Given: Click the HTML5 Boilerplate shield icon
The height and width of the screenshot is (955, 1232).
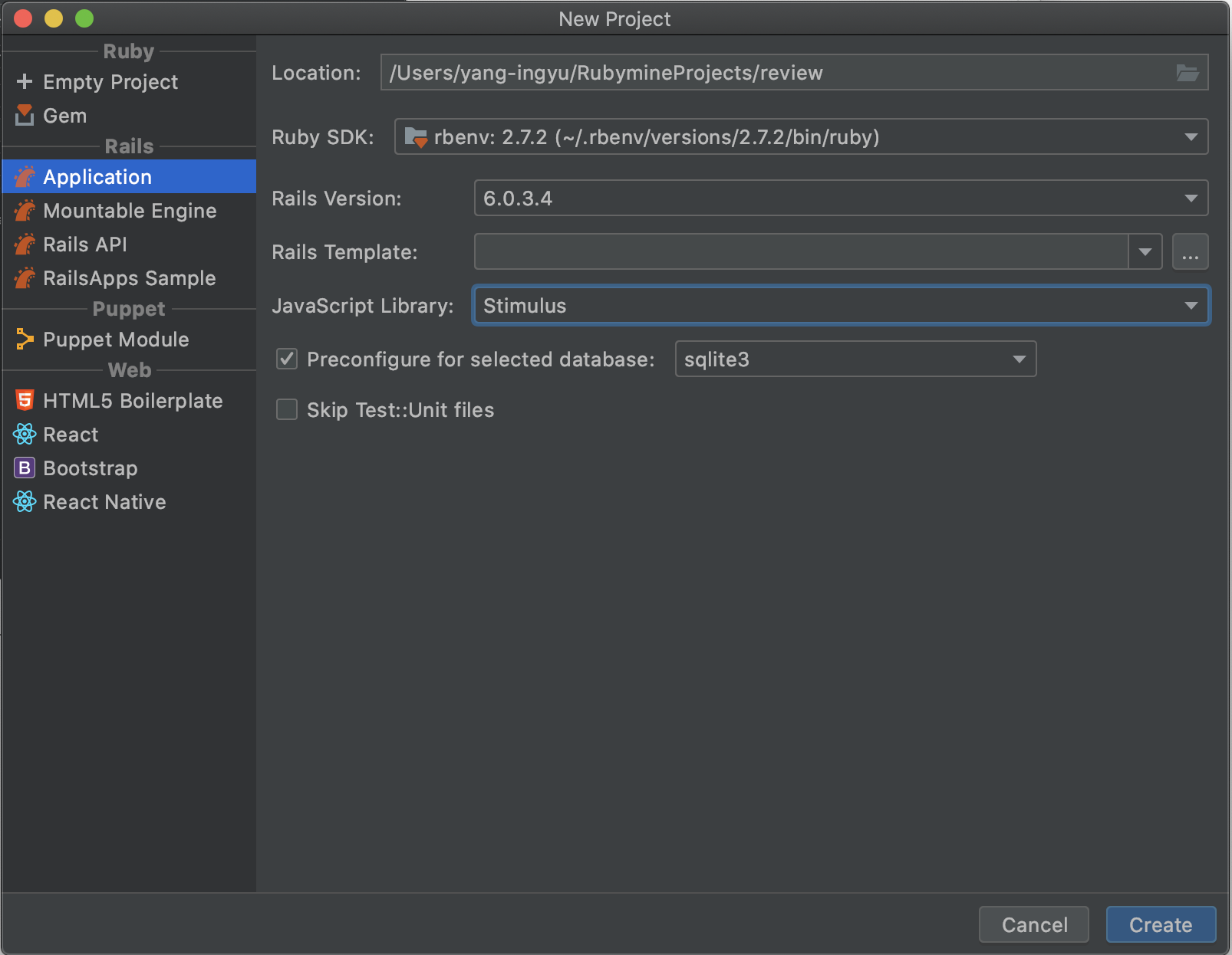Looking at the screenshot, I should 25,400.
